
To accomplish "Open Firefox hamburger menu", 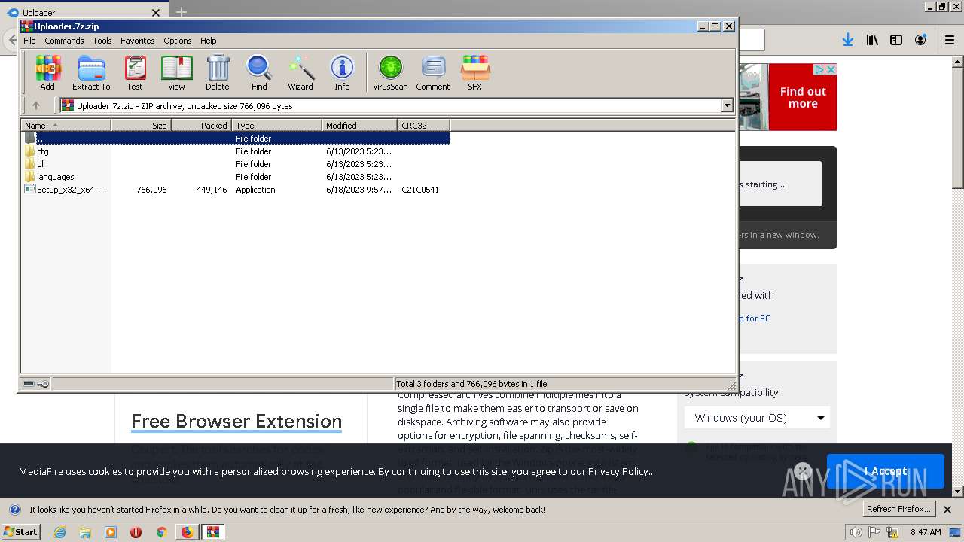I will tap(950, 40).
